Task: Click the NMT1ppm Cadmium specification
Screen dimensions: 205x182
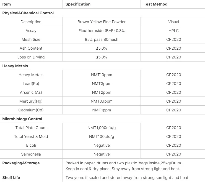Action: [102, 110]
